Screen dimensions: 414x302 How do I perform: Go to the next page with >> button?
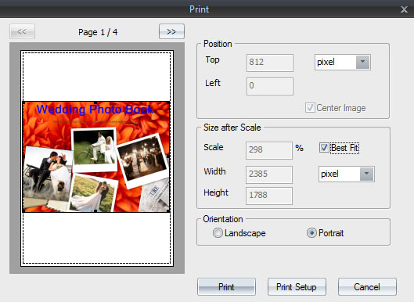pos(171,31)
